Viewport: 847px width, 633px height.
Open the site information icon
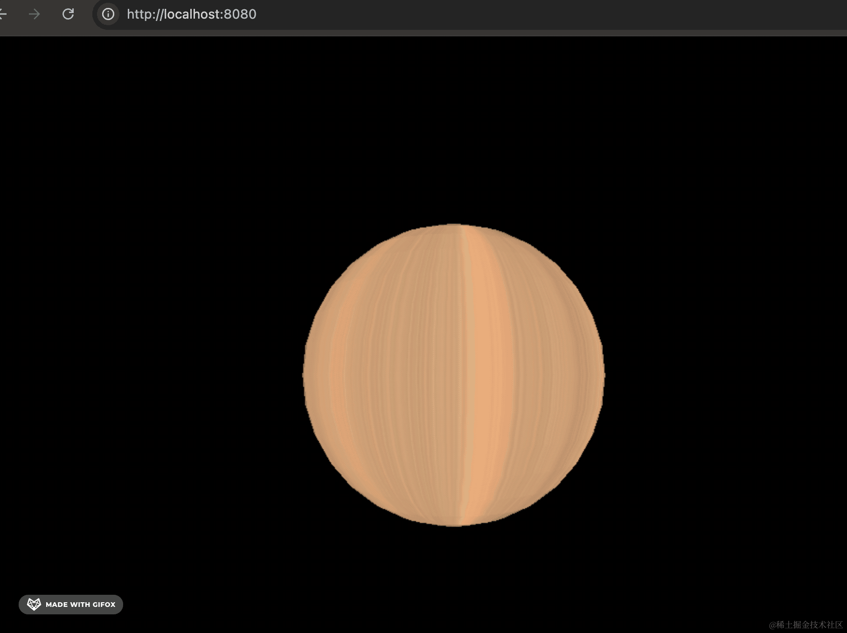[108, 14]
